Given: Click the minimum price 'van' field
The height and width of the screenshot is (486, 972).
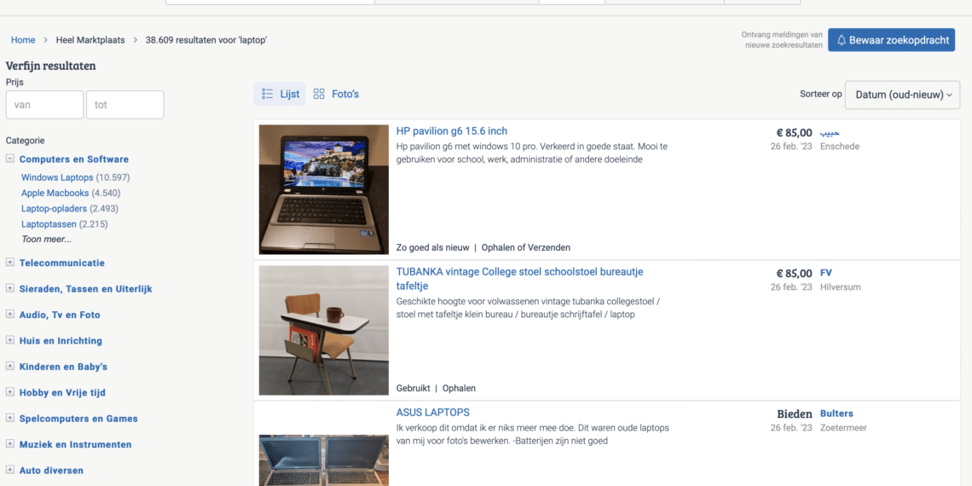Looking at the screenshot, I should click(44, 105).
